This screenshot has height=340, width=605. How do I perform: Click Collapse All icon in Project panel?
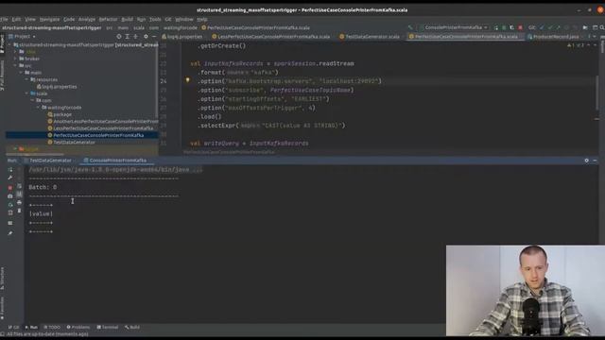pyautogui.click(x=135, y=36)
